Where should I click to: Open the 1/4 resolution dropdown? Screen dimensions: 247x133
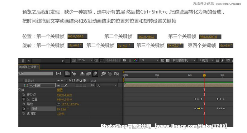click(149, 60)
